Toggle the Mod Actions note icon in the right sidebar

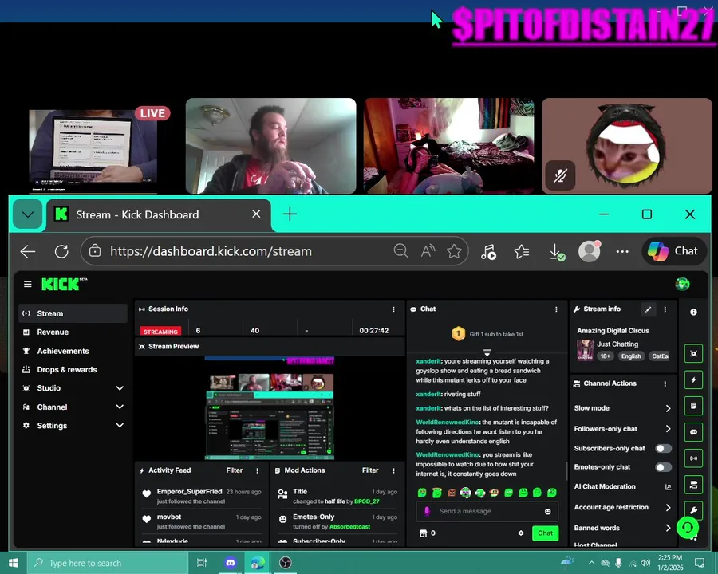coord(693,406)
